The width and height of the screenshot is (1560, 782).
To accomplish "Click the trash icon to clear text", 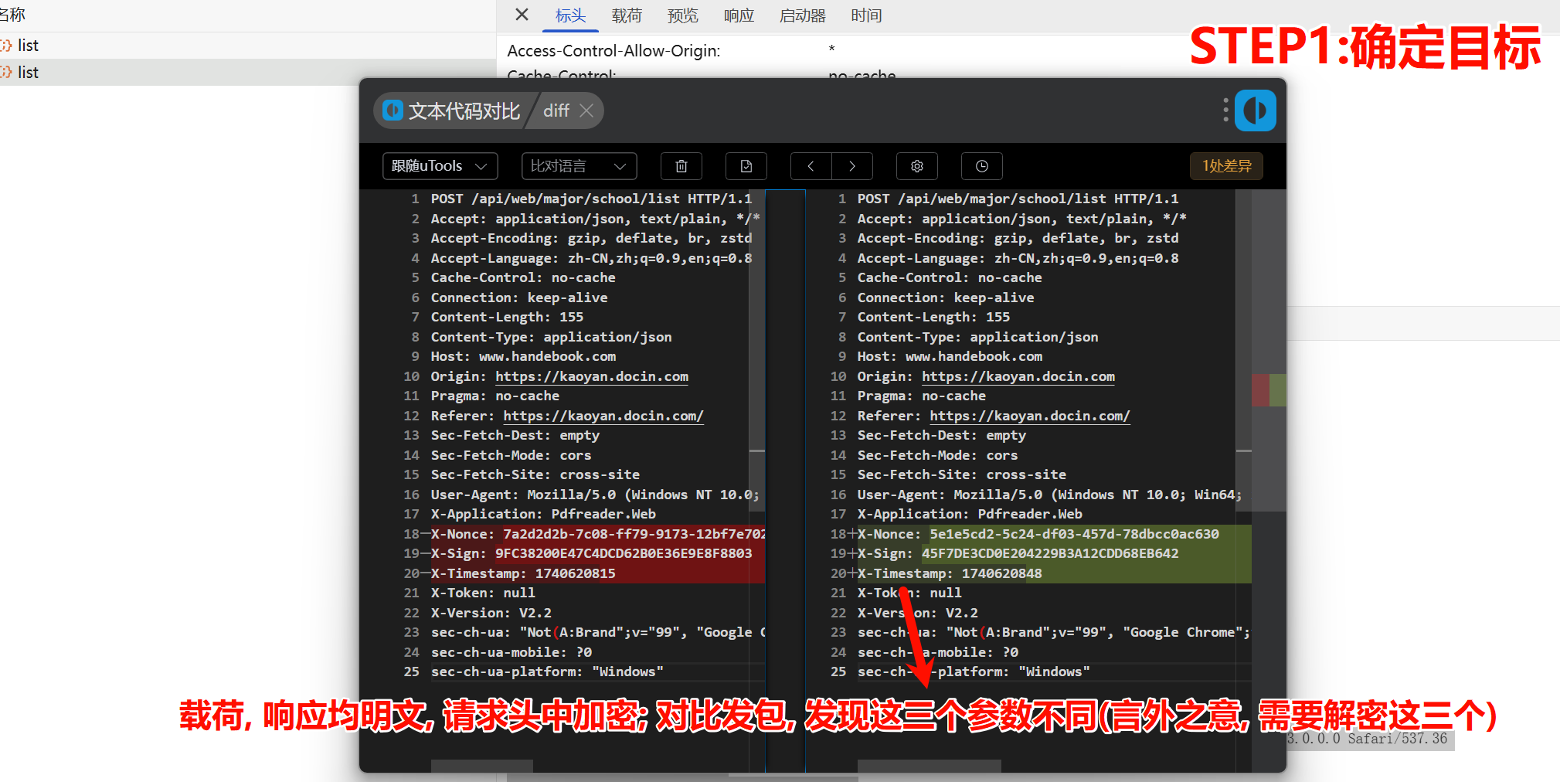I will [x=681, y=166].
